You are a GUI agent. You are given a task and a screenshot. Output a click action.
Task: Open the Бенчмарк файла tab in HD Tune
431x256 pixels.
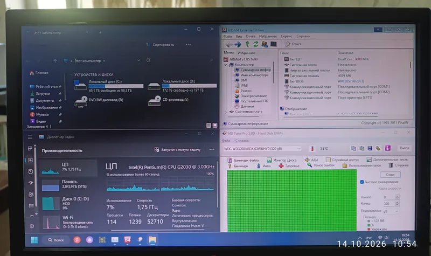pyautogui.click(x=243, y=160)
